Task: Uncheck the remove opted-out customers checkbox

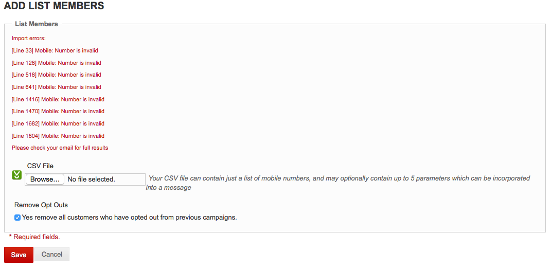Action: (x=17, y=218)
